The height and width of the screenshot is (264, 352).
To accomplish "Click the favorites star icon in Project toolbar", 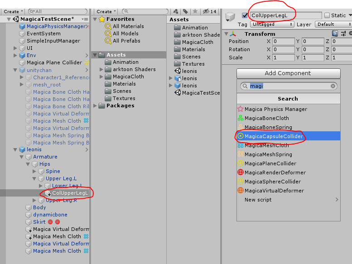I will [195, 11].
